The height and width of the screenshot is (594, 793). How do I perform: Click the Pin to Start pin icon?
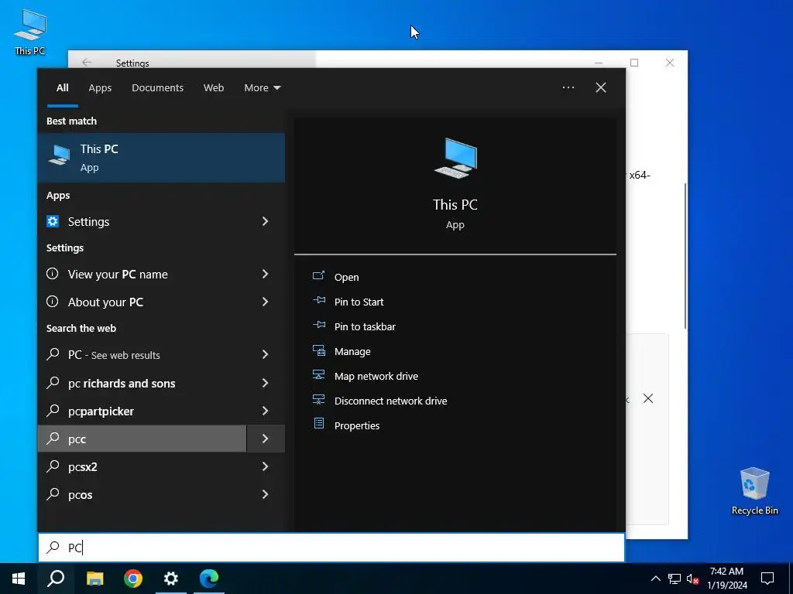318,301
